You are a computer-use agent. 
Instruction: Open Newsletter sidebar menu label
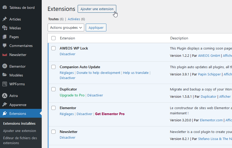coord(18,55)
